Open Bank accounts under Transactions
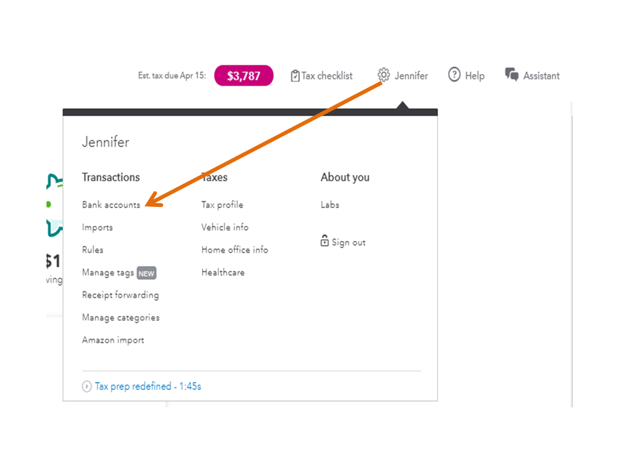 point(111,205)
